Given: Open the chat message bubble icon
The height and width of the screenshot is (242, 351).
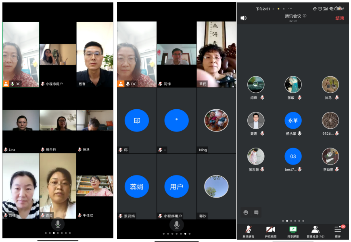Looking at the screenshot, I should click(x=256, y=213).
